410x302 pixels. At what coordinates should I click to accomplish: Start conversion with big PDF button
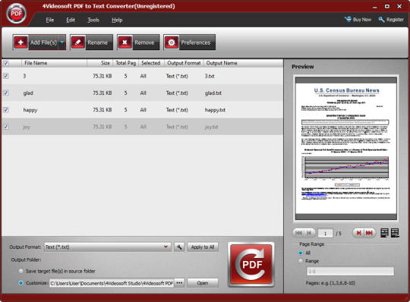(x=251, y=264)
